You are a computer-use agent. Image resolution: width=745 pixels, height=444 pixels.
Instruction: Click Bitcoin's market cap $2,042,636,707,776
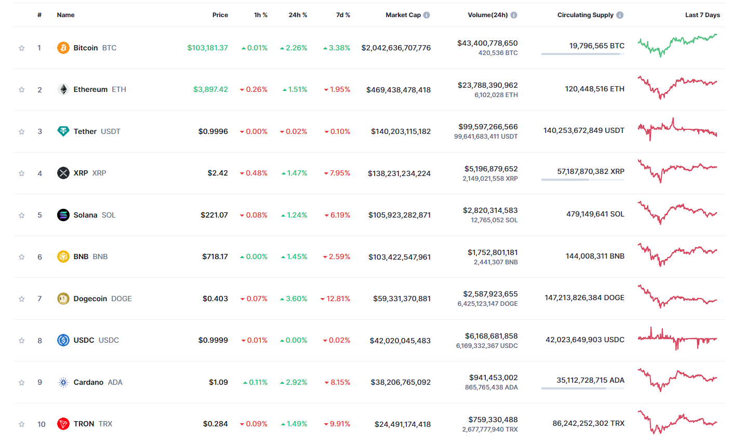pos(396,48)
